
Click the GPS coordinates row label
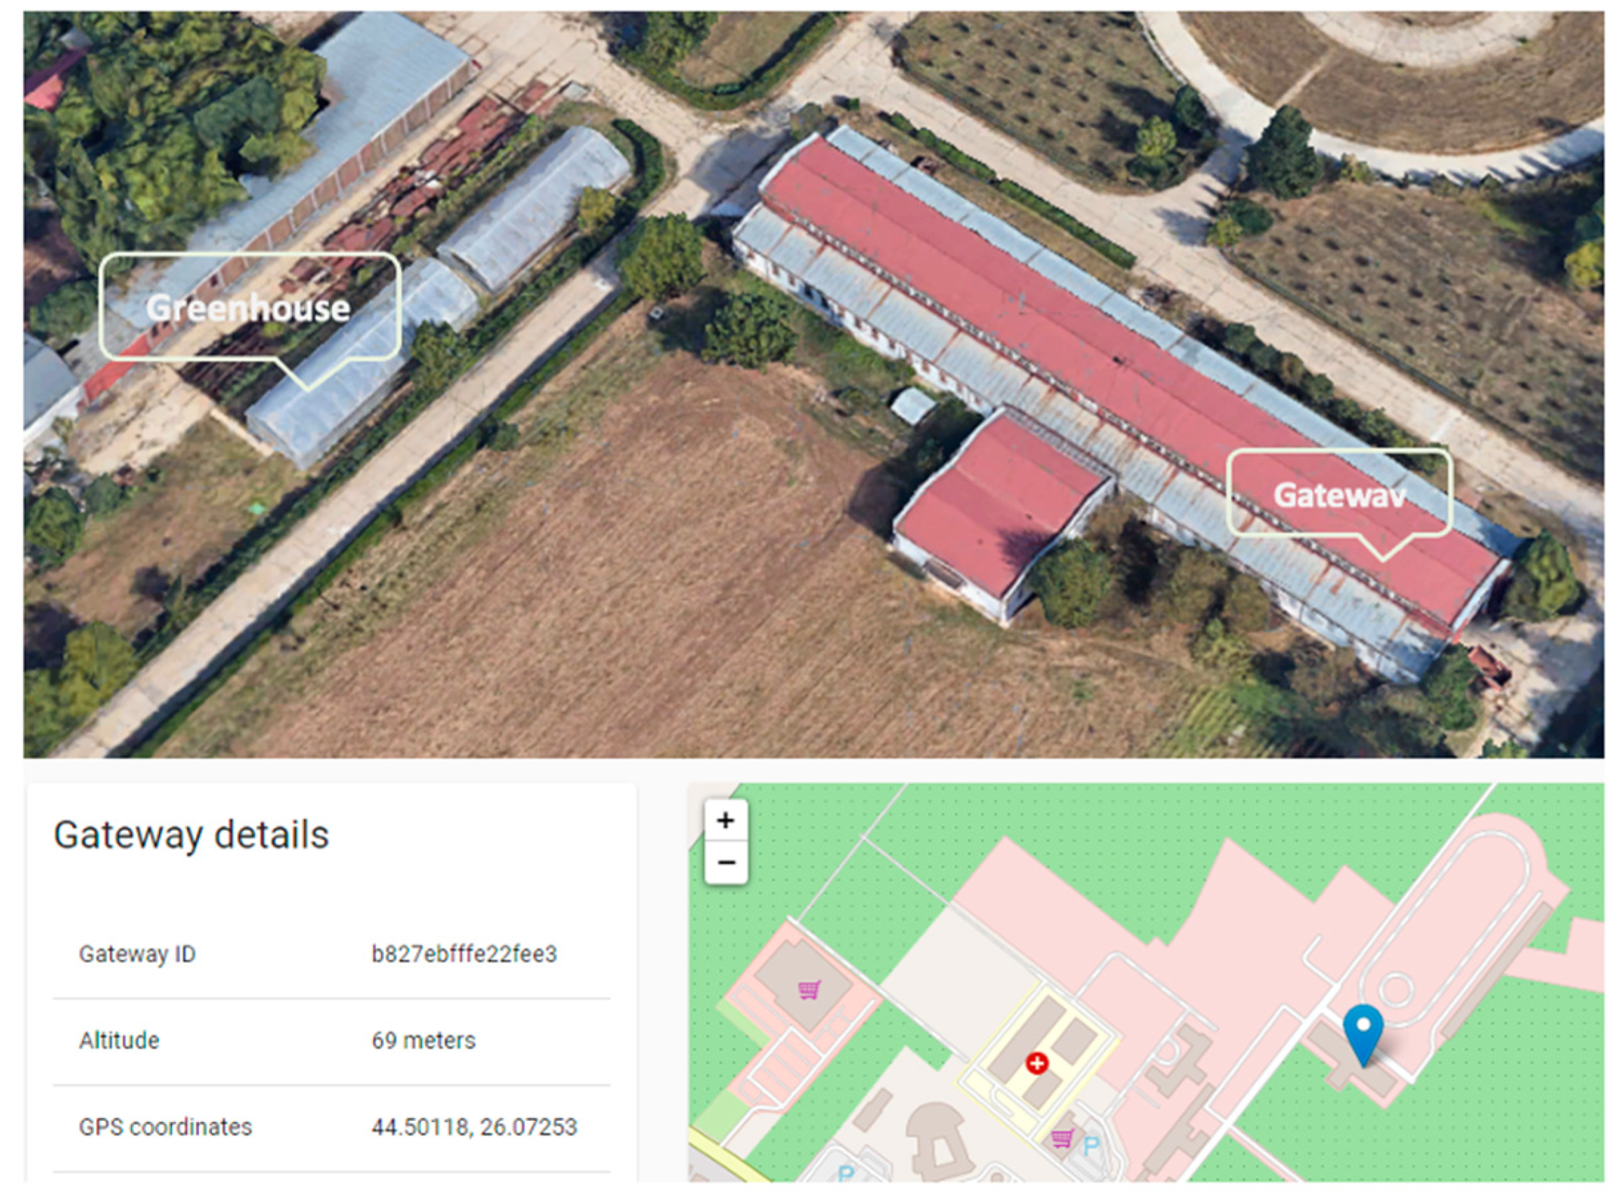166,1127
